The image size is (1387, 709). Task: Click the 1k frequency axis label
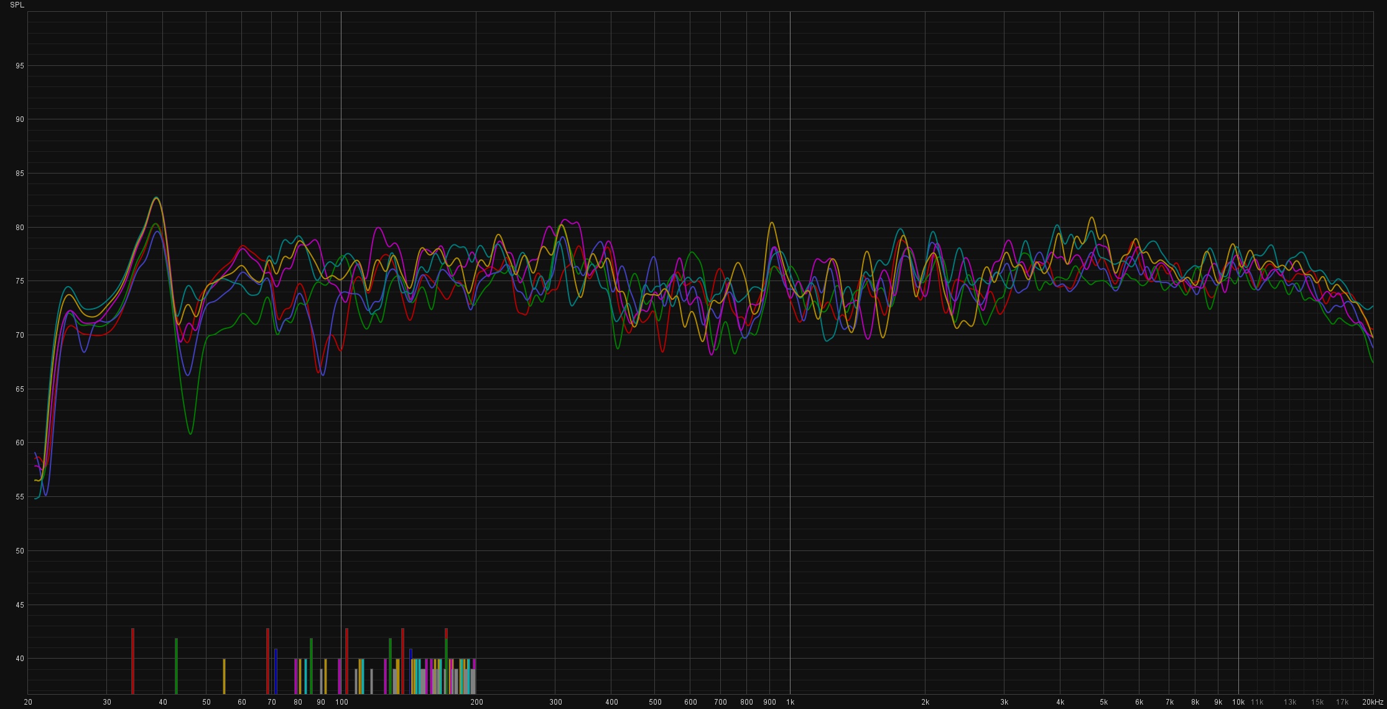pos(790,702)
